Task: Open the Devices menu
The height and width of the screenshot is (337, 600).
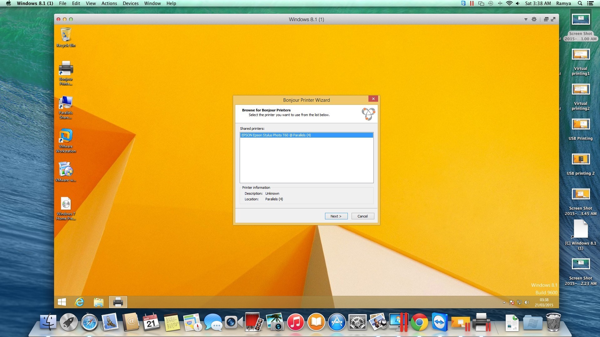Action: 131,3
